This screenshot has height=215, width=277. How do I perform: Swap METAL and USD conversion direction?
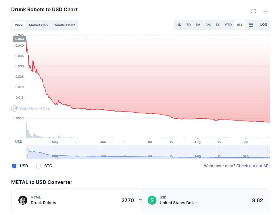point(141,200)
